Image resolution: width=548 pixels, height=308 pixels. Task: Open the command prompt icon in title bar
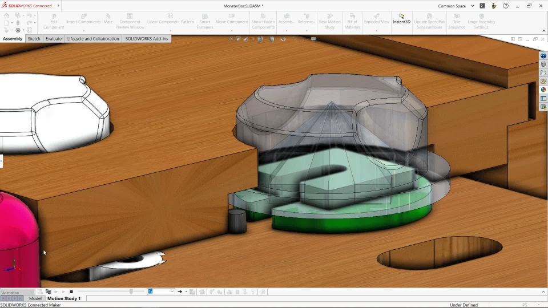(482, 6)
